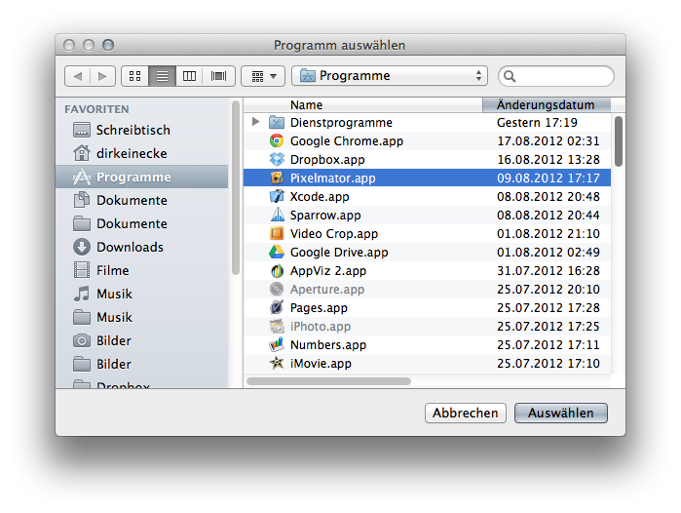Click the Google Chrome app icon

point(277,141)
